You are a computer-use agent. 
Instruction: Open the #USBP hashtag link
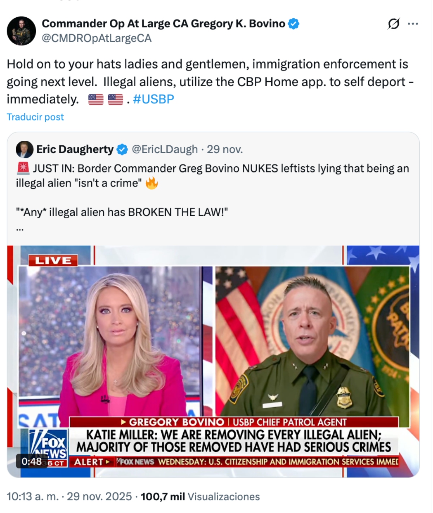[153, 99]
